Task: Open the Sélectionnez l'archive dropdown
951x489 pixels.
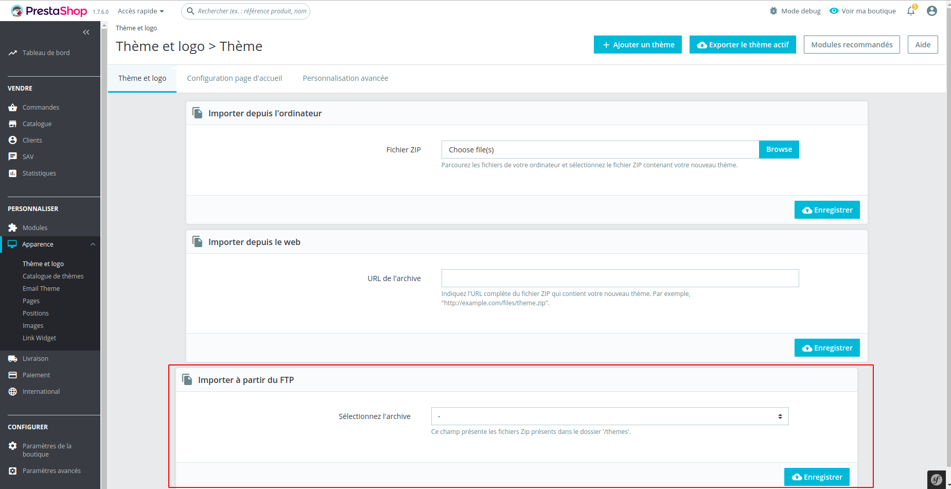Action: tap(609, 416)
